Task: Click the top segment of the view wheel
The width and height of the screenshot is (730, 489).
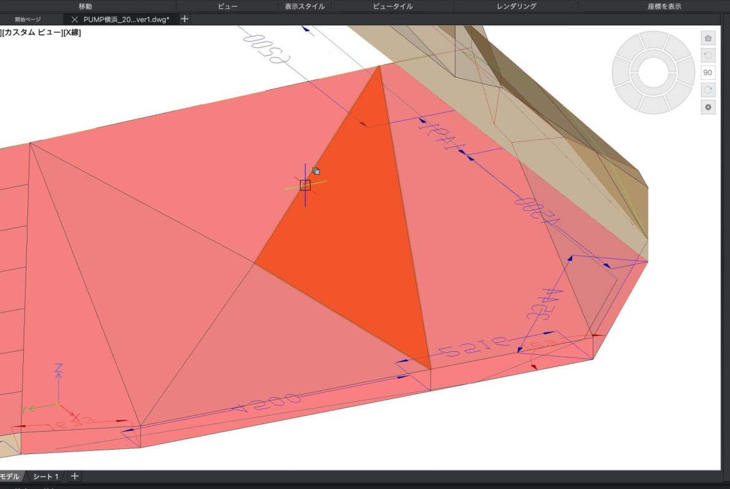Action: coord(653,39)
